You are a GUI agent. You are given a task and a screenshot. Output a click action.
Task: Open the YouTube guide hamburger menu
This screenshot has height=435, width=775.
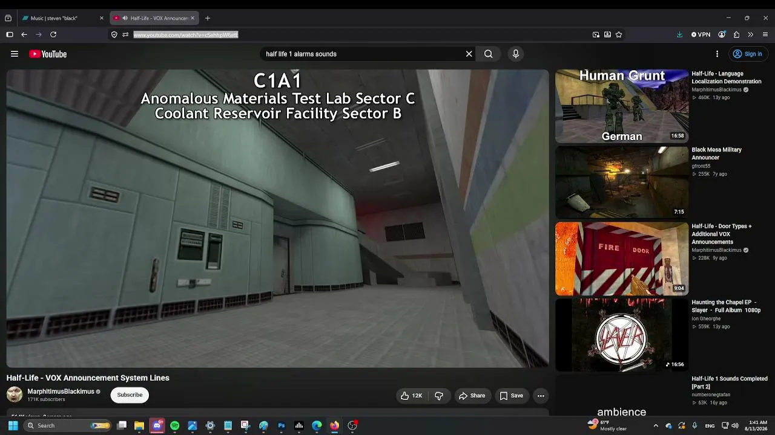click(x=15, y=54)
